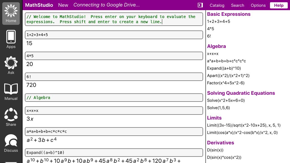This screenshot has width=290, height=163.
Task: Select the Help tab
Action: coord(279,5)
